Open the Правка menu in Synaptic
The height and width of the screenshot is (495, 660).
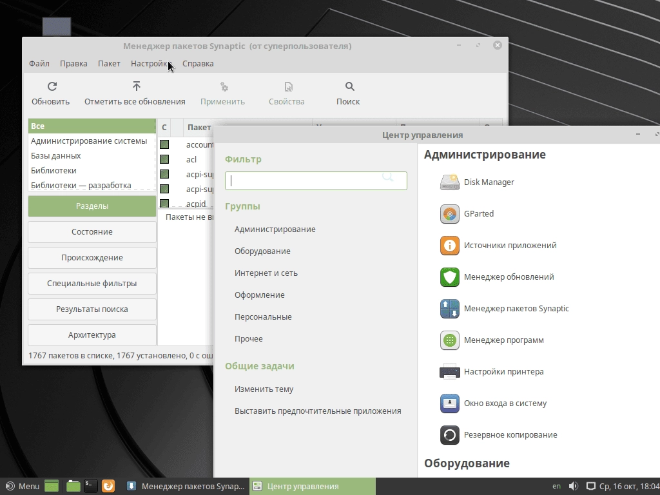tap(73, 64)
